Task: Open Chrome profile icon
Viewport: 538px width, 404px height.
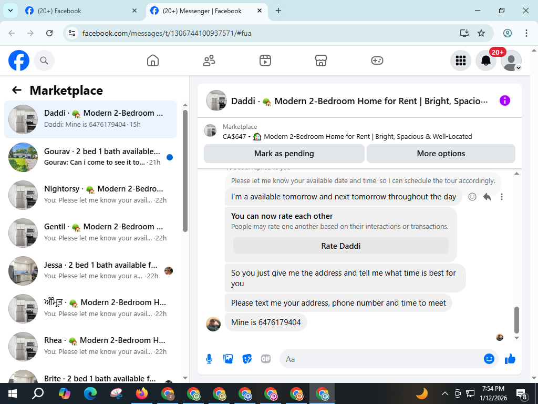Action: point(508,33)
